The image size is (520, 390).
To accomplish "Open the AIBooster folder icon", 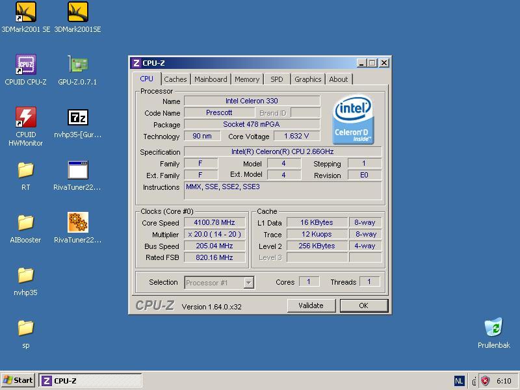I will pyautogui.click(x=26, y=222).
